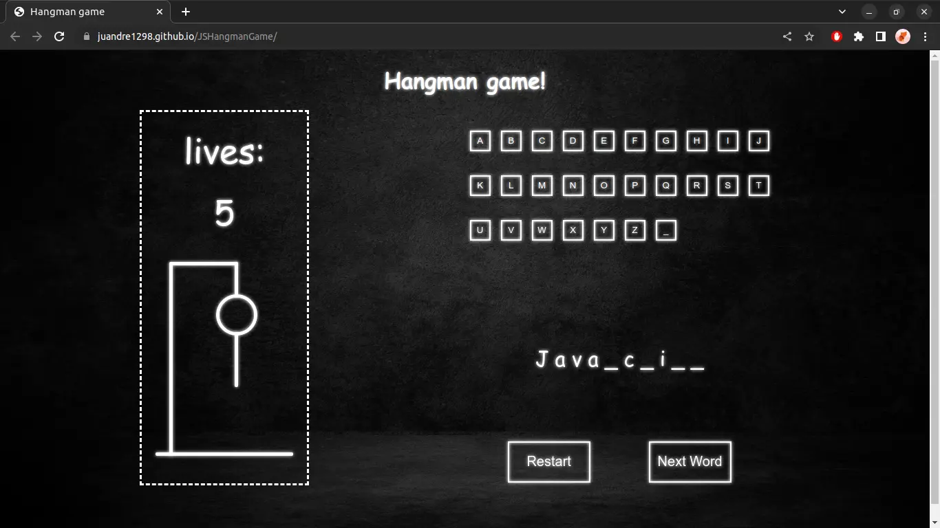The width and height of the screenshot is (940, 528).
Task: Open the profile avatar icon
Action: tap(903, 36)
